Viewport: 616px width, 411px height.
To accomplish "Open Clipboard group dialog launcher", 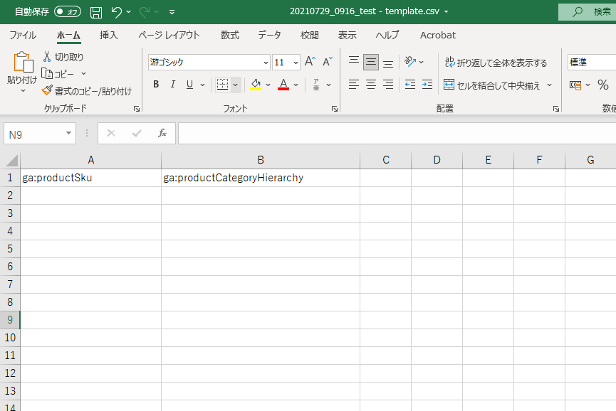I will tap(137, 109).
